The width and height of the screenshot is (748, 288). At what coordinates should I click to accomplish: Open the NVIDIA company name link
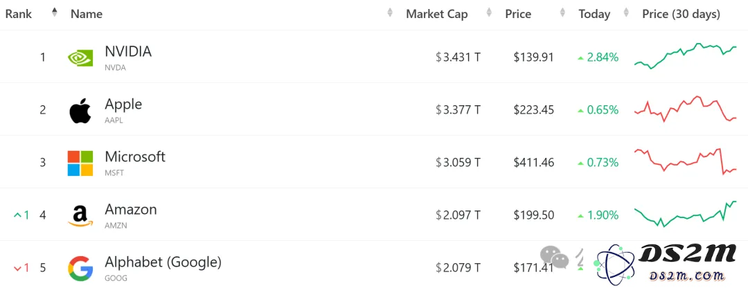(128, 51)
